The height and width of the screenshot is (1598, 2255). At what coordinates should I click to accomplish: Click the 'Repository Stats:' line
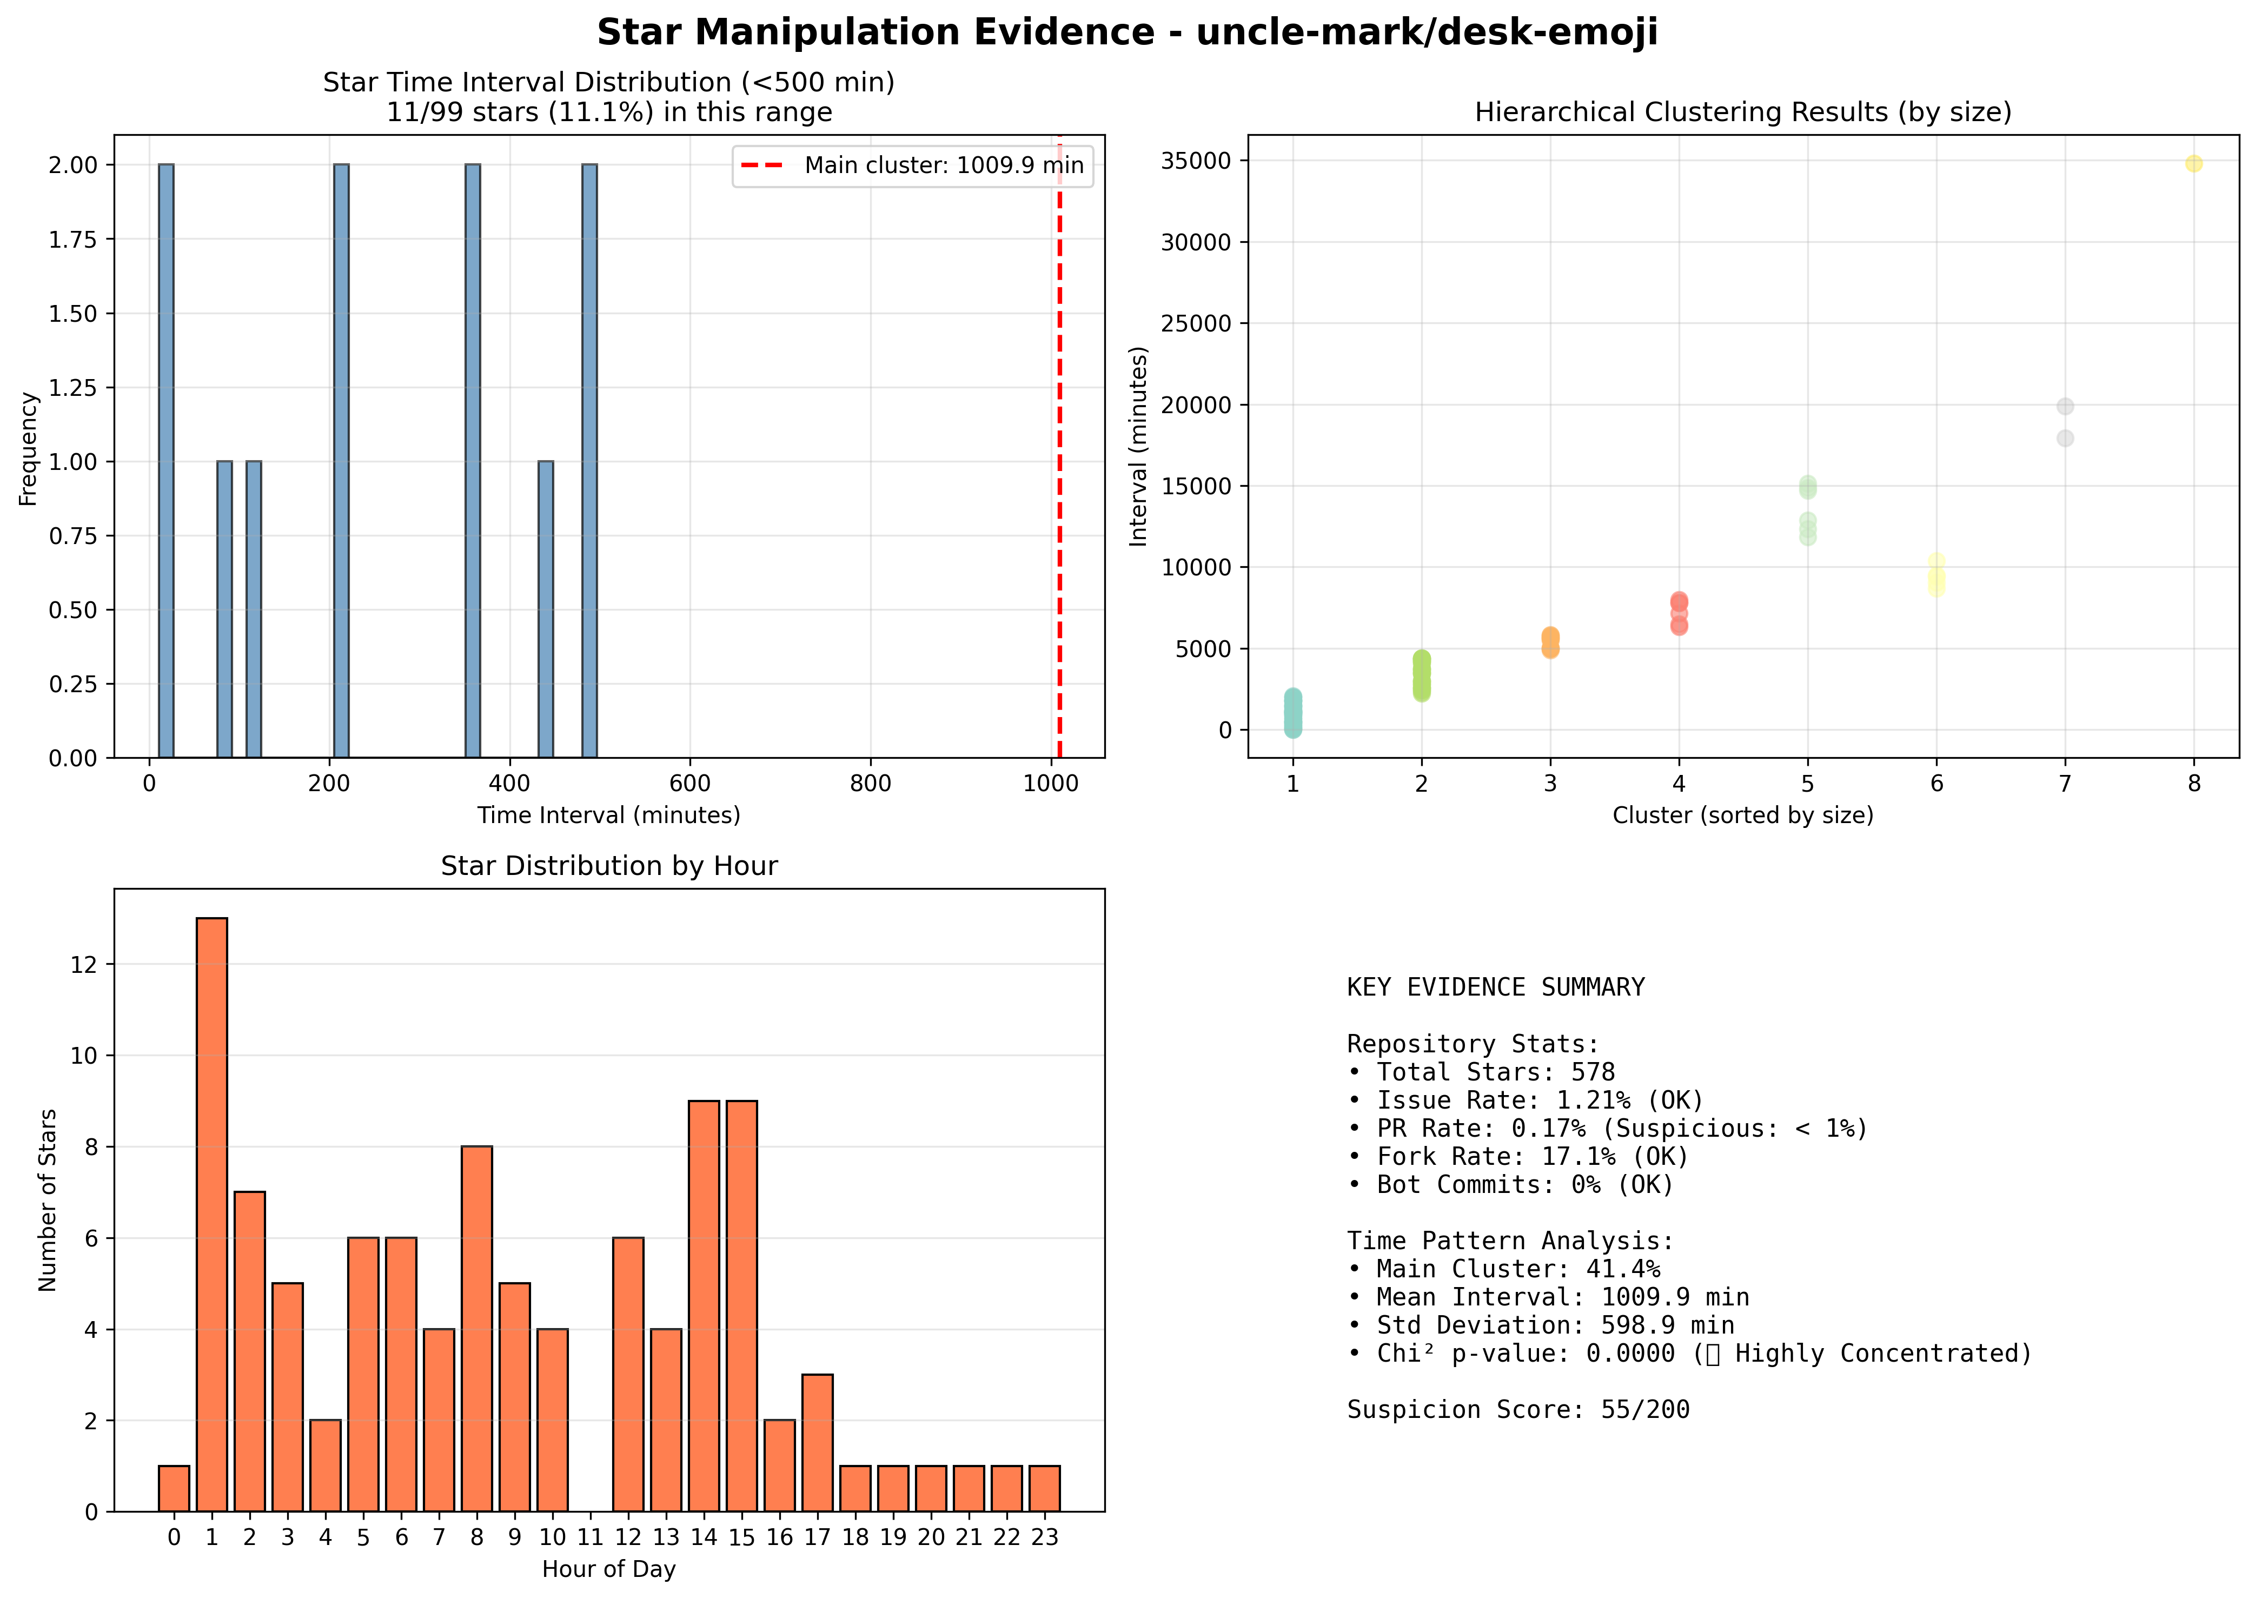(x=1473, y=1044)
